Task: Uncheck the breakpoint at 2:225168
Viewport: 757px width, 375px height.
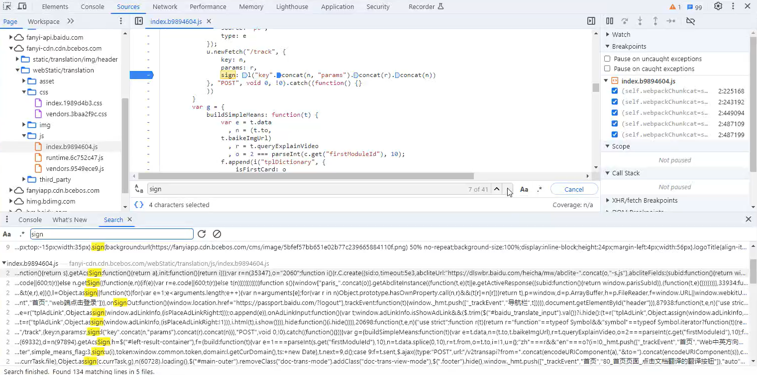Action: click(615, 91)
